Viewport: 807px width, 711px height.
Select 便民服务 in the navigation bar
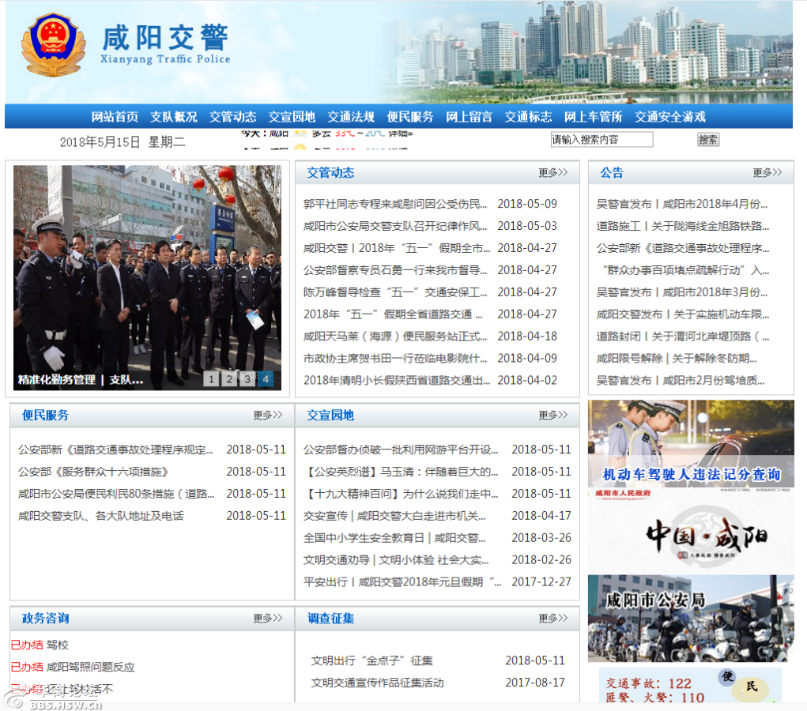pyautogui.click(x=410, y=117)
